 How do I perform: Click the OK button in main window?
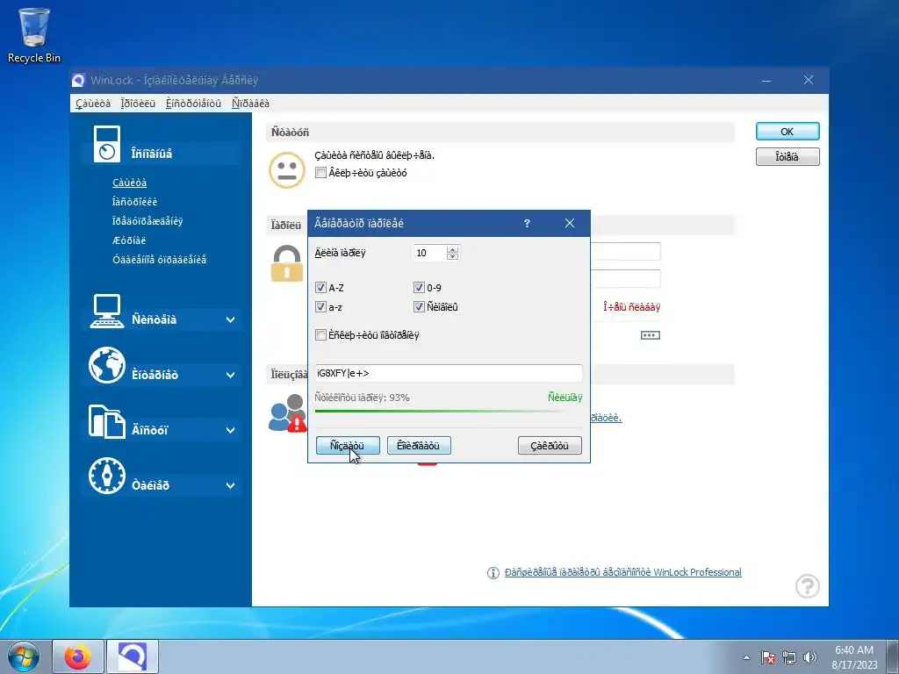click(x=788, y=132)
